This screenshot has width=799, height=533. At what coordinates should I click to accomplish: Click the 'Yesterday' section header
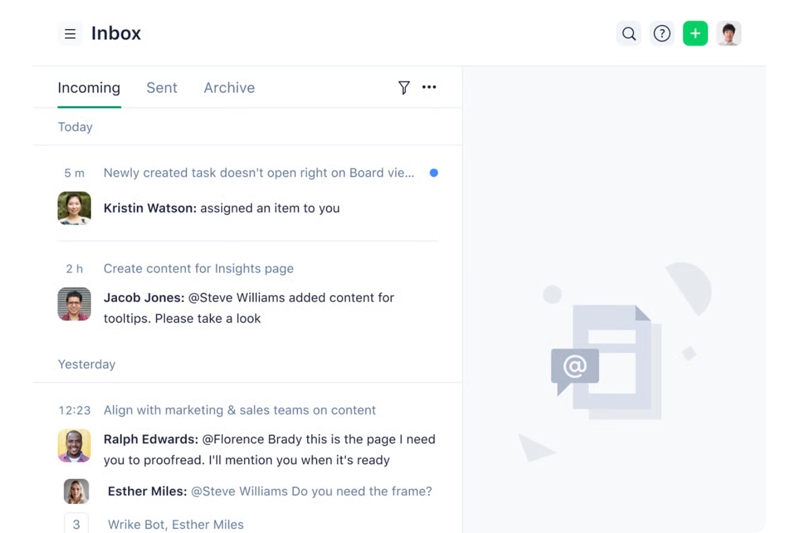click(x=86, y=365)
